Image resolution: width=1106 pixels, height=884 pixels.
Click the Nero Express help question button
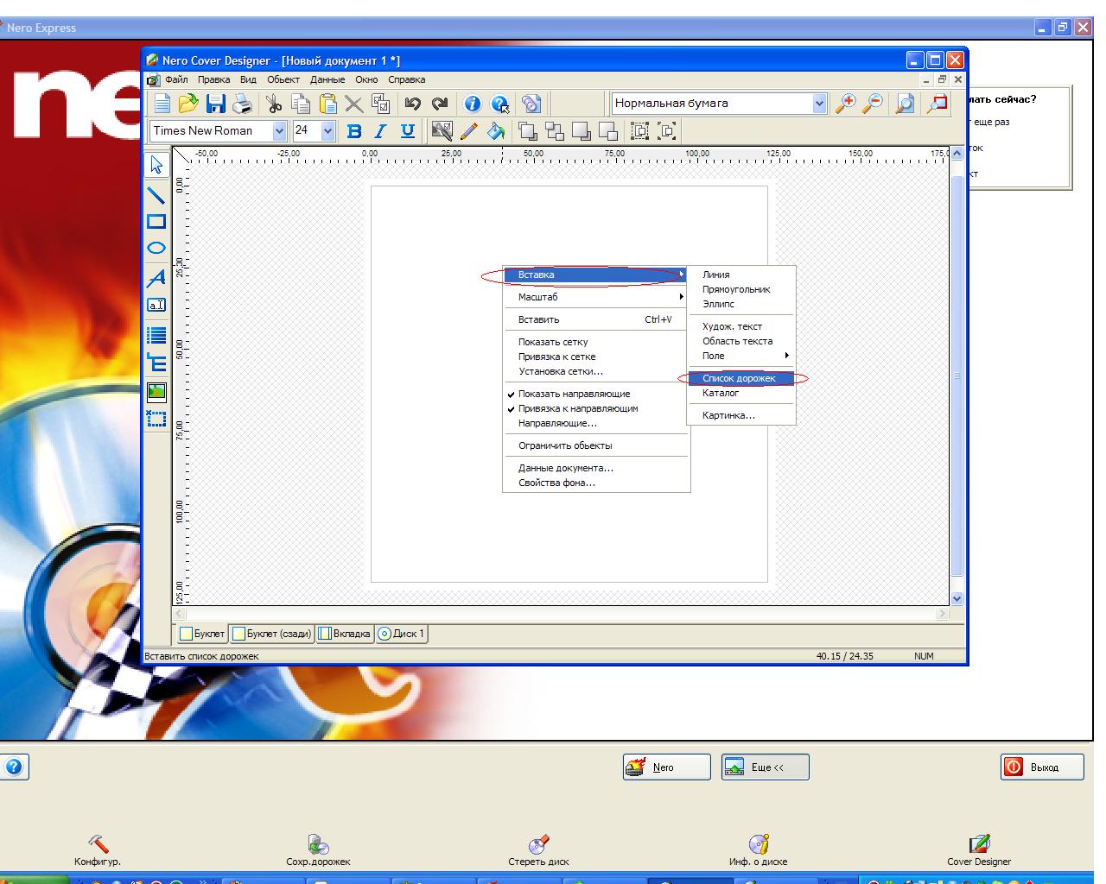click(x=16, y=767)
